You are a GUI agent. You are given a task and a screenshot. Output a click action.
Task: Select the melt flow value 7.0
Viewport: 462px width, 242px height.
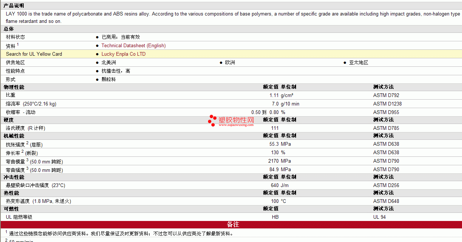pyautogui.click(x=275, y=104)
